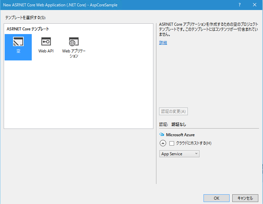
Task: Select the Web API template icon
Action: [x=46, y=41]
